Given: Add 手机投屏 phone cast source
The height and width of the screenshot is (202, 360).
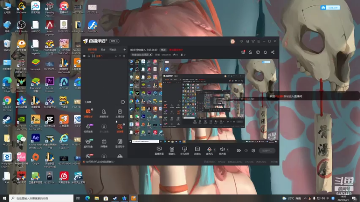Looking at the screenshot, I should pyautogui.click(x=184, y=151).
